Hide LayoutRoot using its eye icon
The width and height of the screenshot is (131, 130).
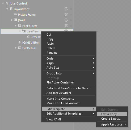coord(66,9)
